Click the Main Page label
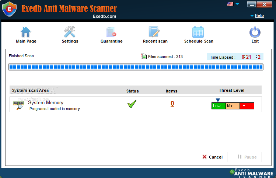Screen dimensions: 276x178 [x=26, y=41]
